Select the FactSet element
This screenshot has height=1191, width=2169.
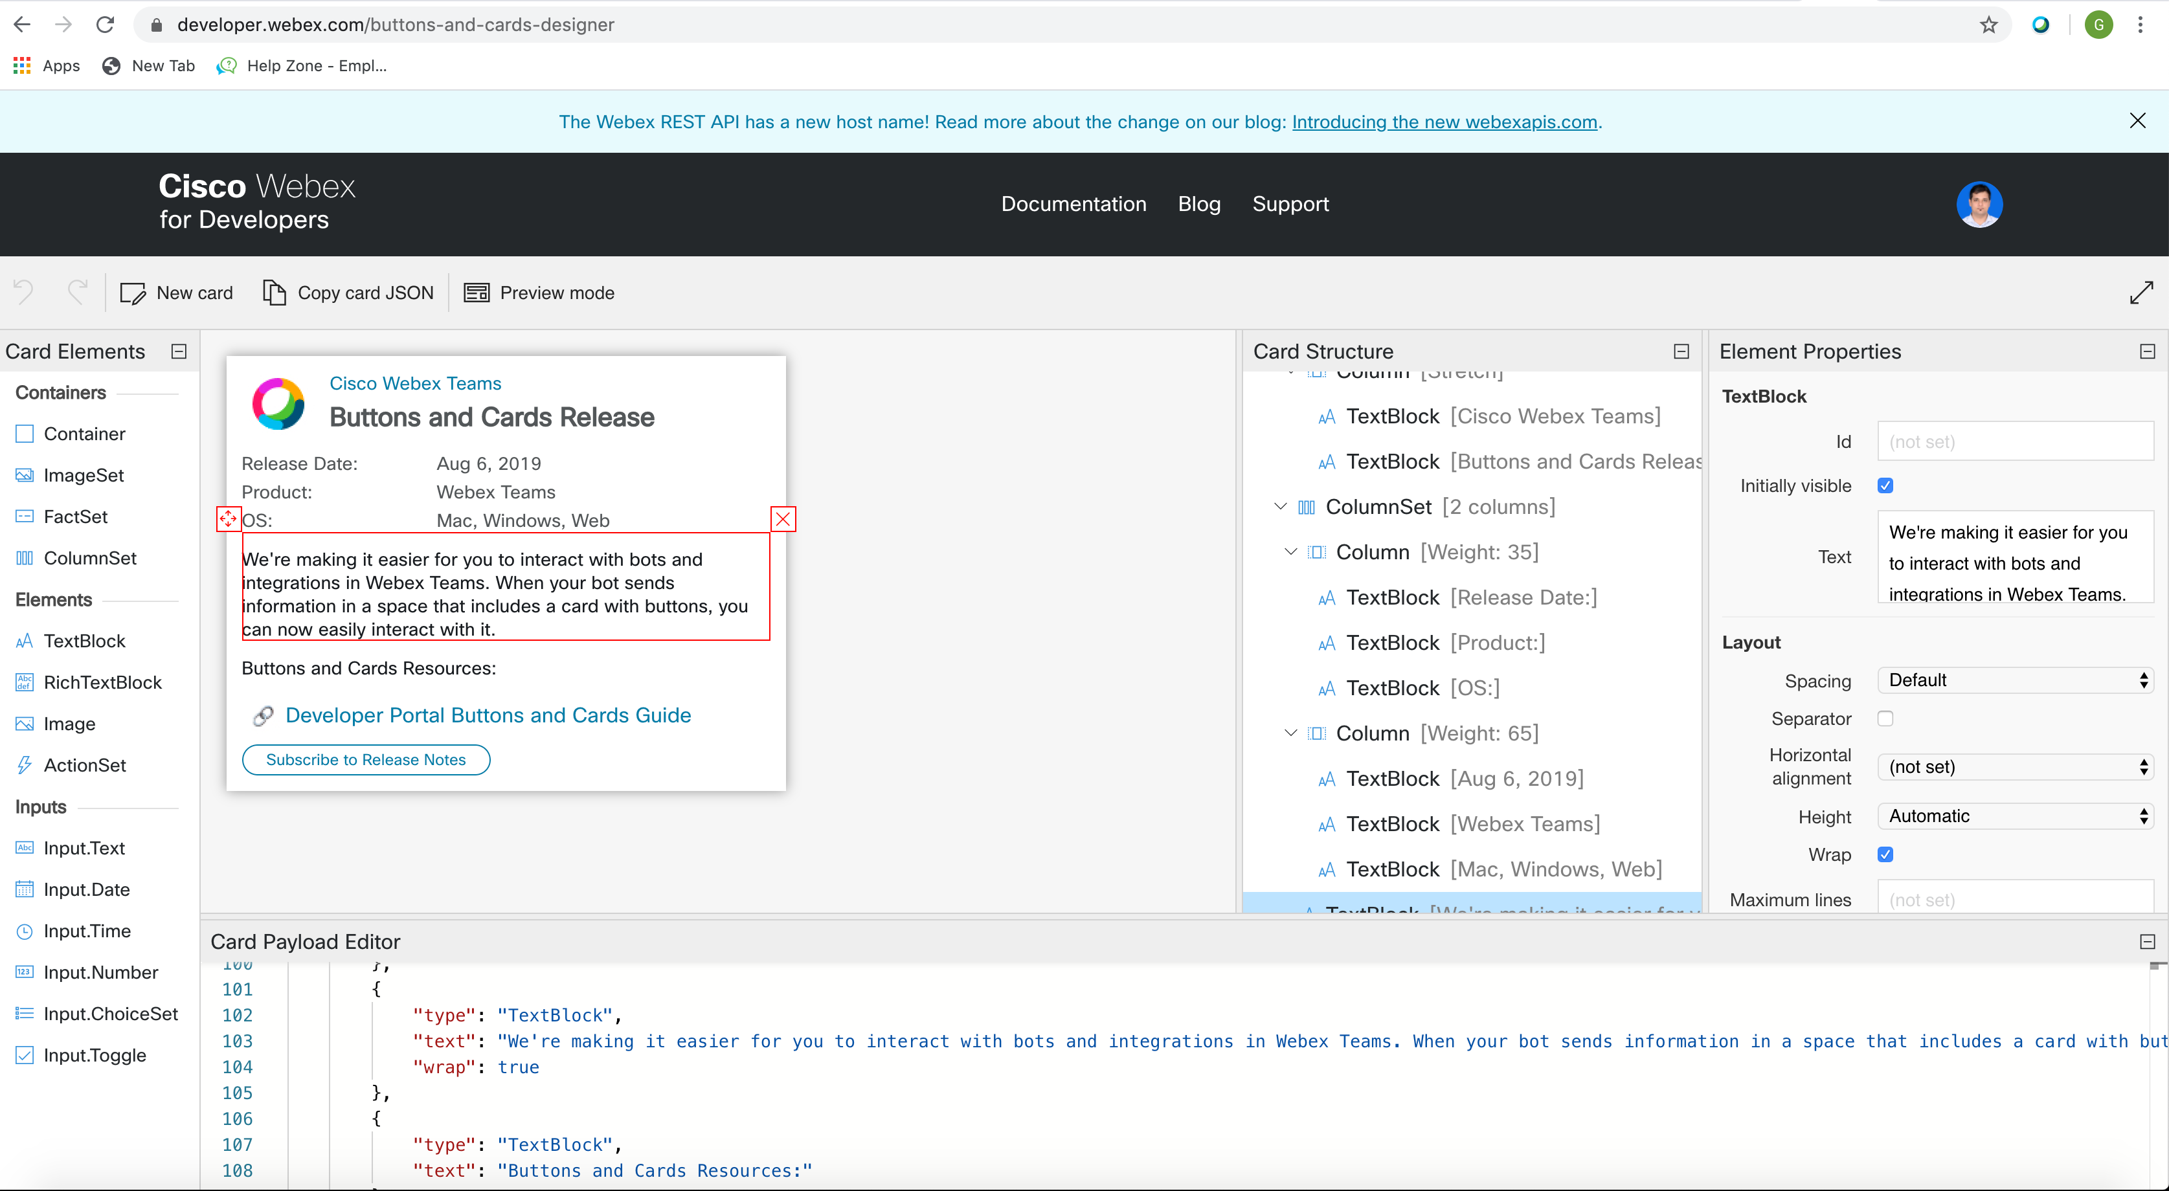pos(62,516)
